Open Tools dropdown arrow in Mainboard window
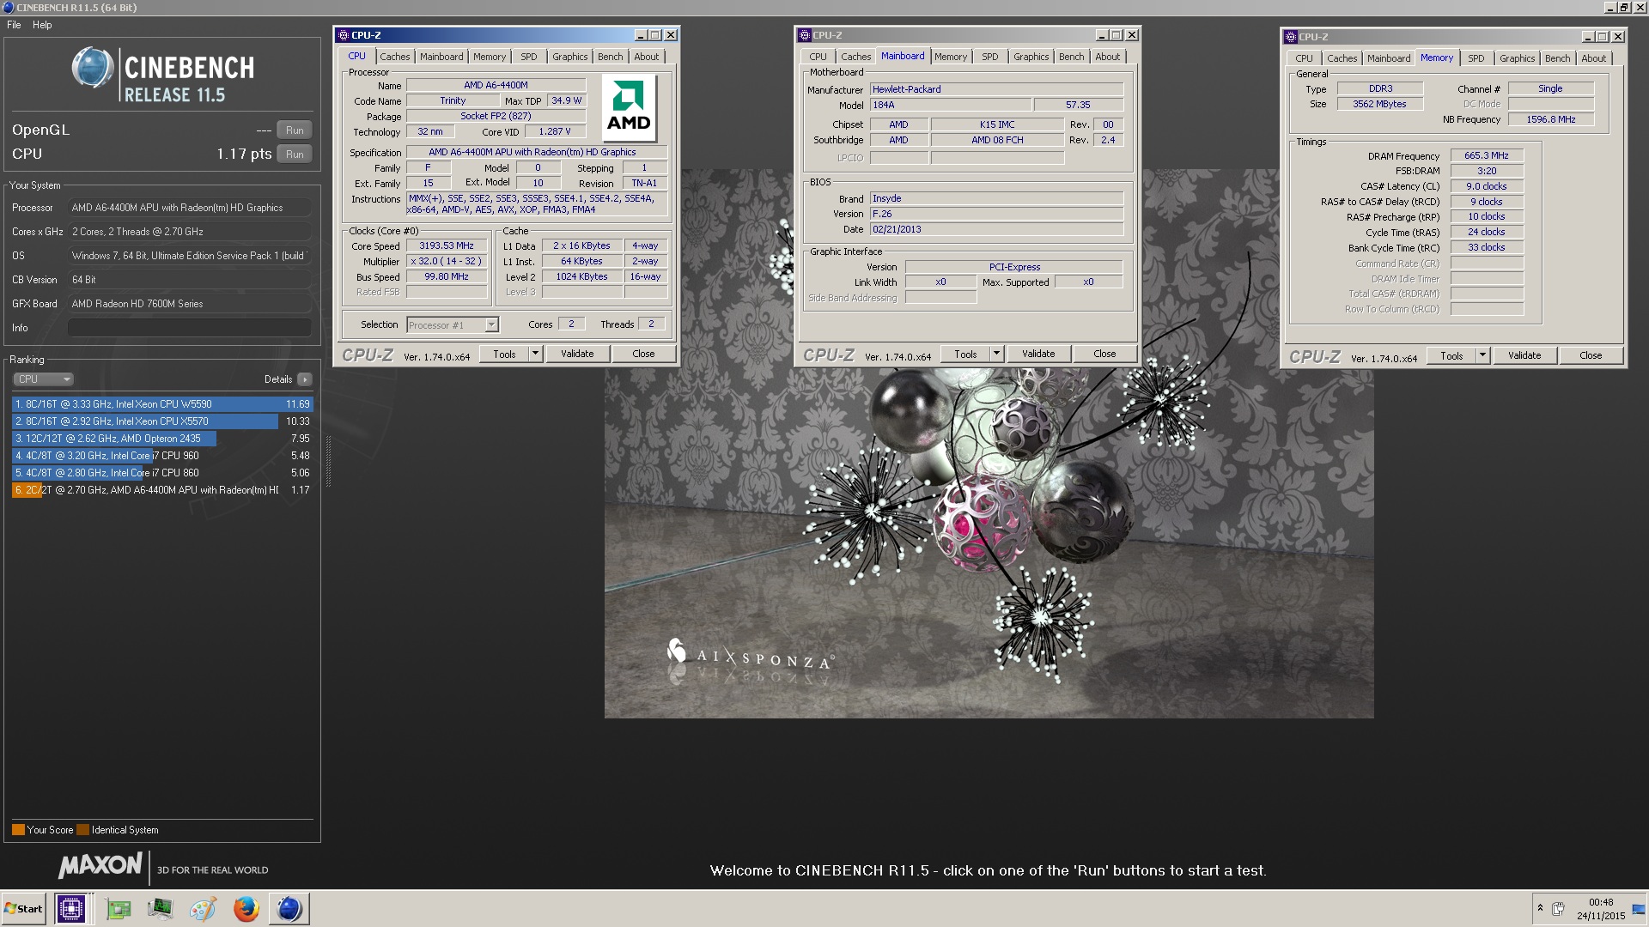The height and width of the screenshot is (927, 1649). (x=996, y=354)
